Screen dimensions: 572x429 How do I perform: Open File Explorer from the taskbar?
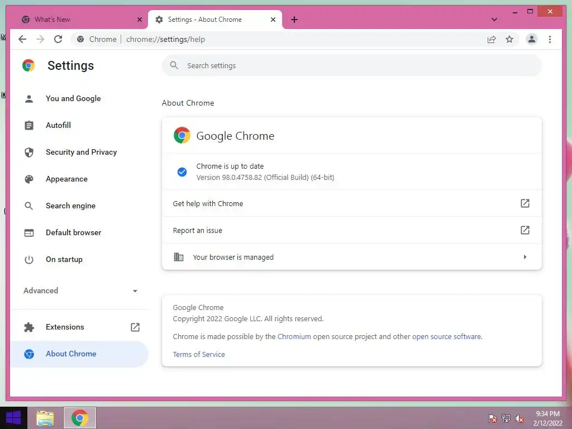[45, 418]
